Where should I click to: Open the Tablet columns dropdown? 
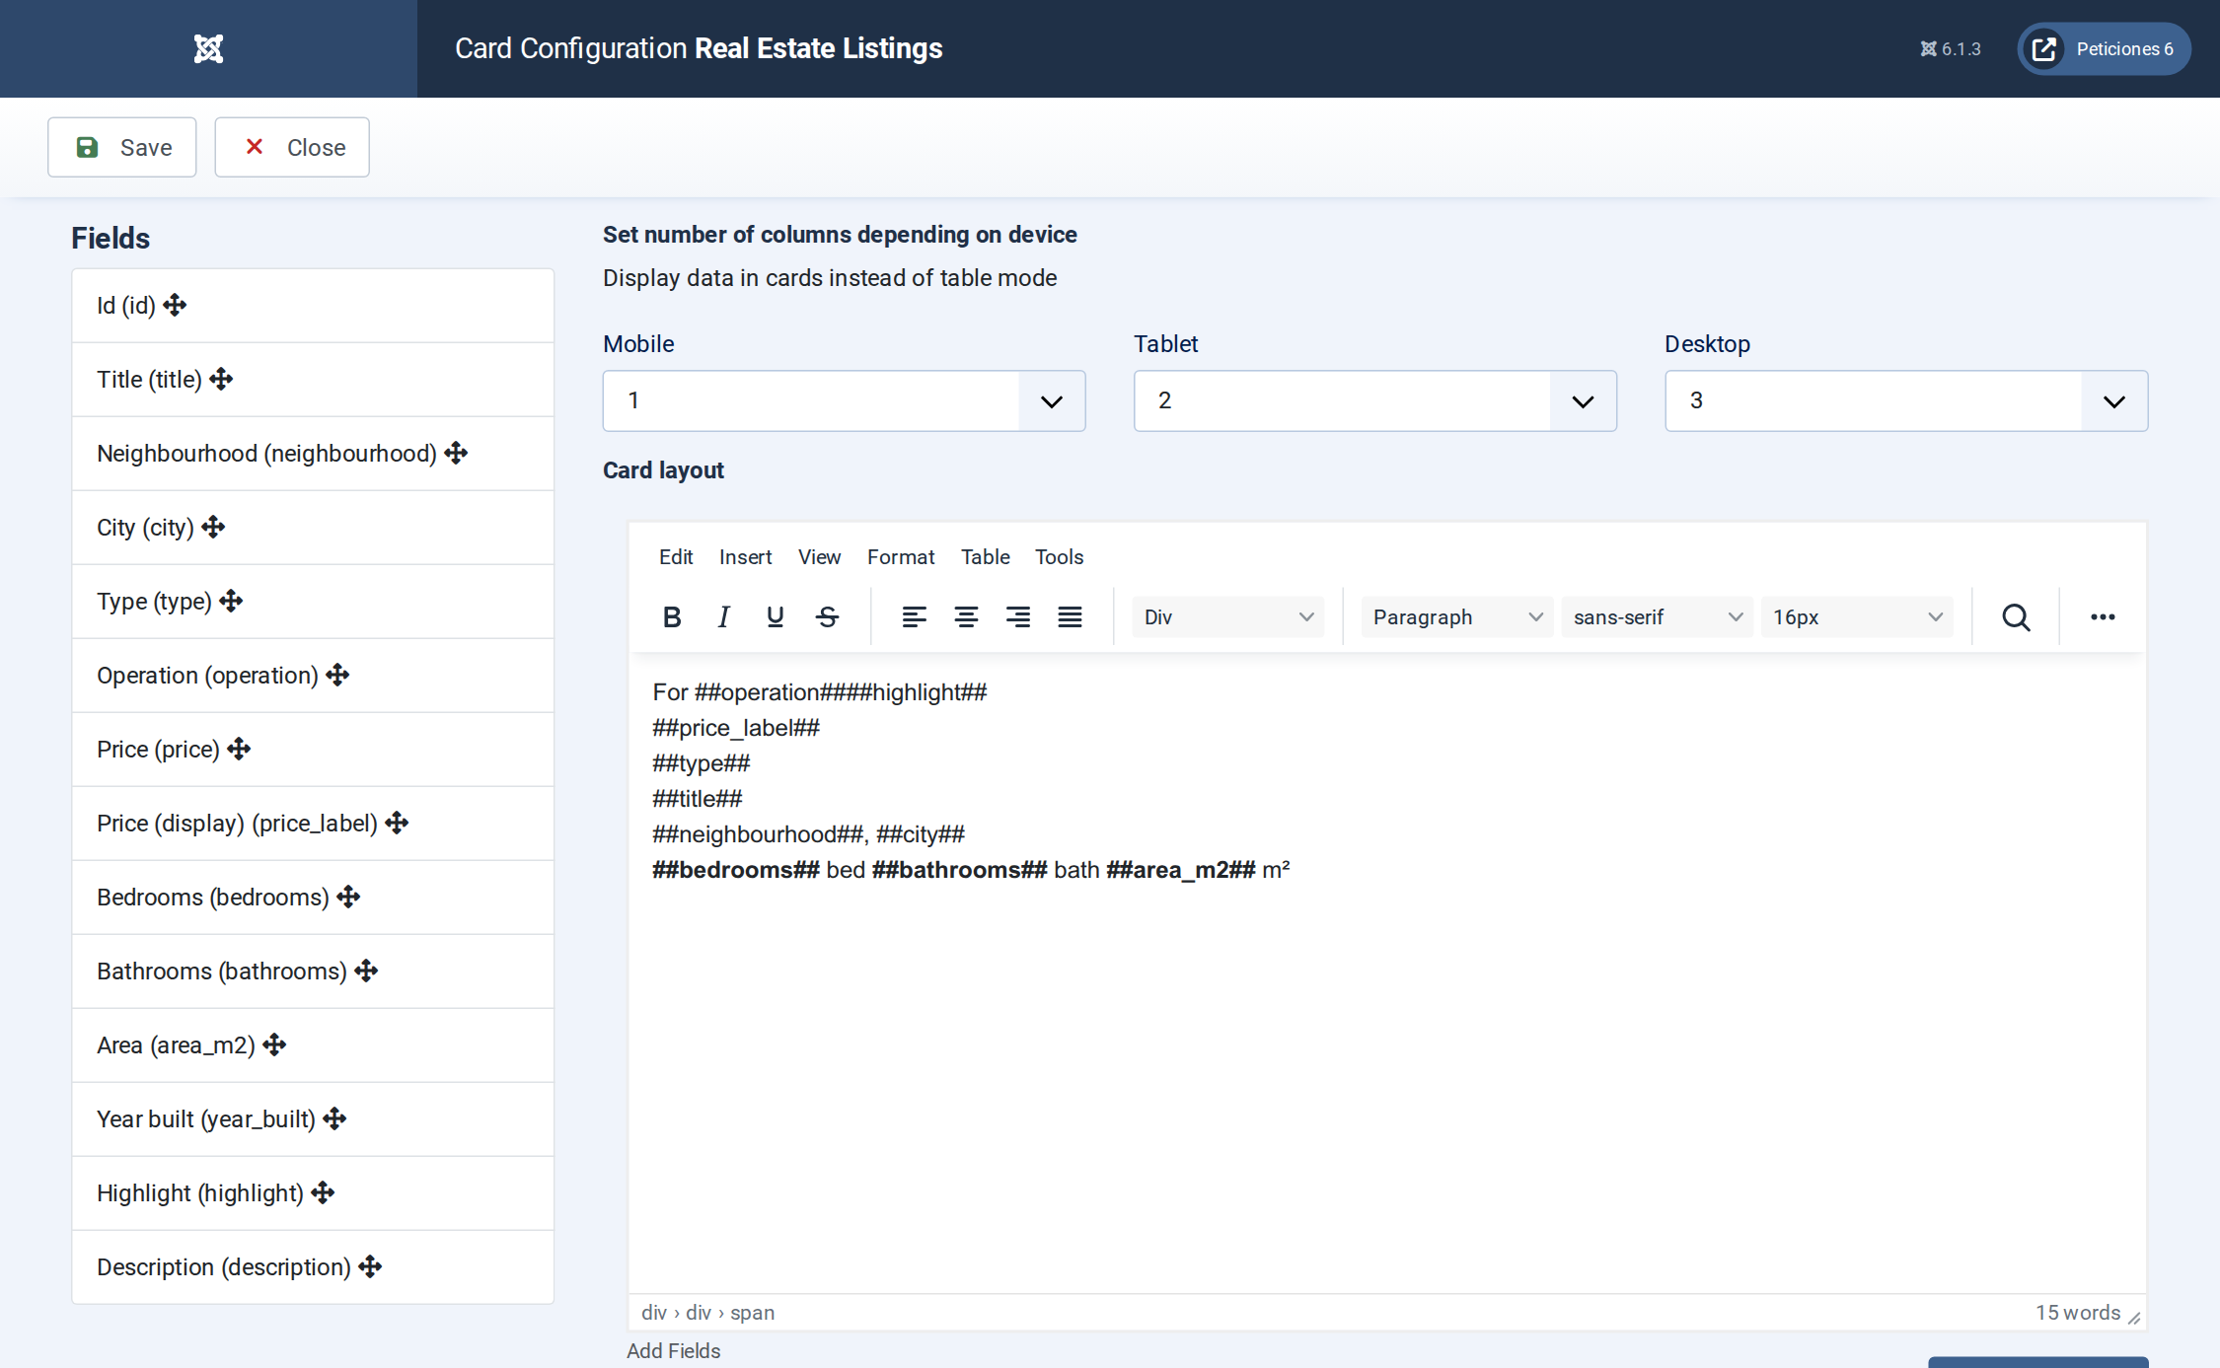tap(1374, 400)
